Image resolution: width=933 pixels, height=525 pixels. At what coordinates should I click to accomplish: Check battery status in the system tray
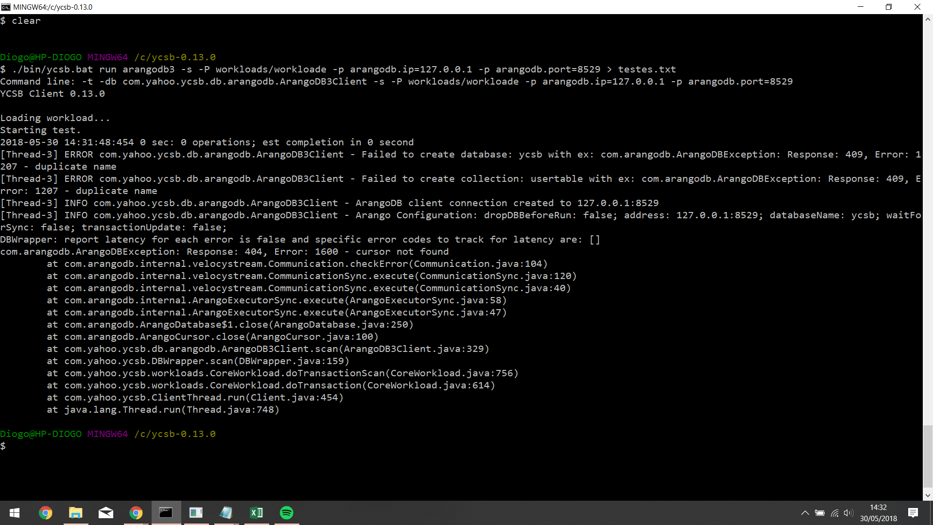pyautogui.click(x=820, y=513)
